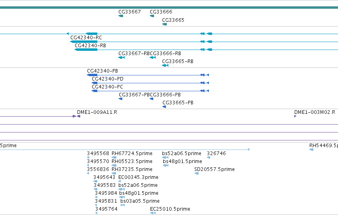Click the CG33666-RB transcript label
The image size is (338, 215).
pos(166,54)
